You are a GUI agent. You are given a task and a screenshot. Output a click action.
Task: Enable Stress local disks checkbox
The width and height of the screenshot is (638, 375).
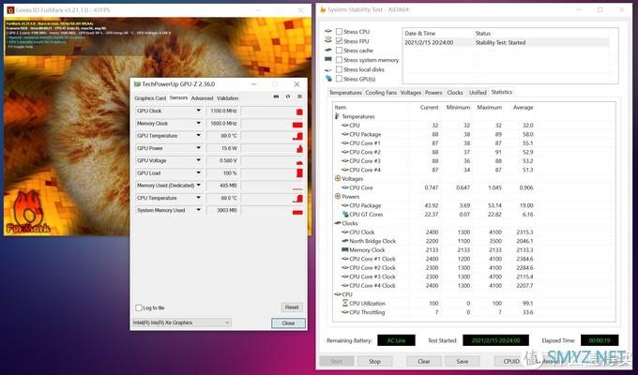coord(339,69)
